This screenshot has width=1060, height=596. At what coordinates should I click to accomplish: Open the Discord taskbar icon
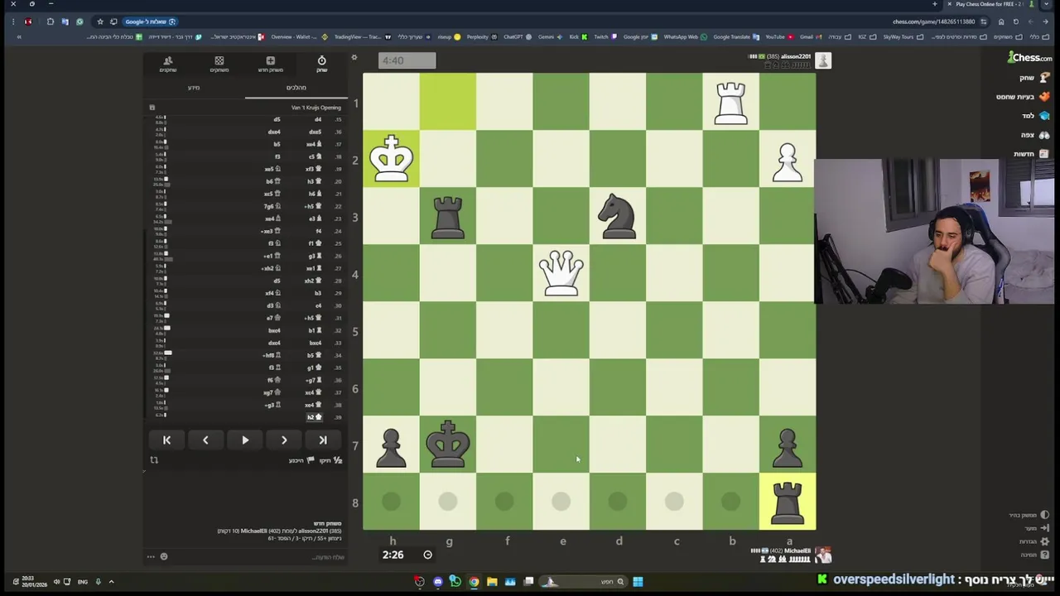437,582
